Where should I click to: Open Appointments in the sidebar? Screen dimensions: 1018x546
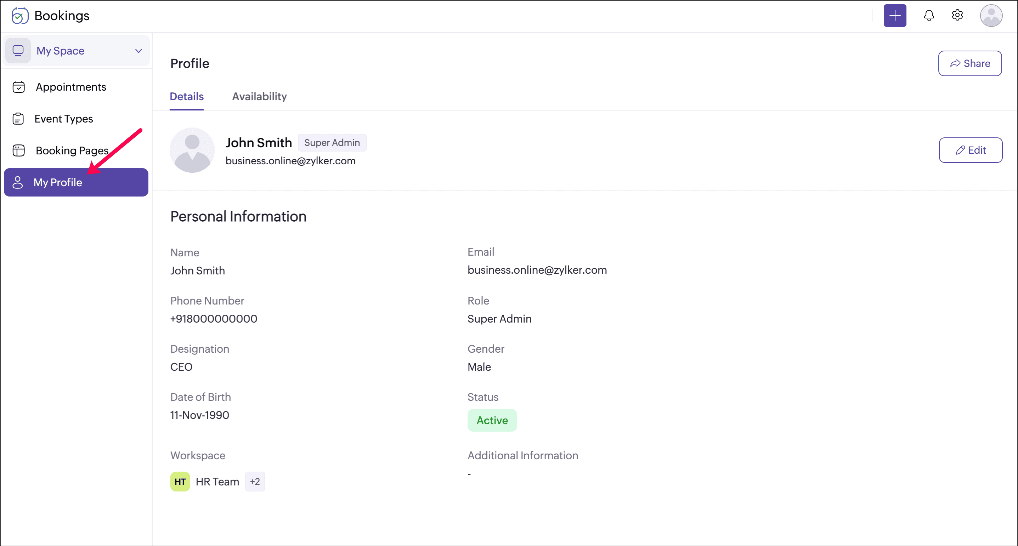click(76, 87)
